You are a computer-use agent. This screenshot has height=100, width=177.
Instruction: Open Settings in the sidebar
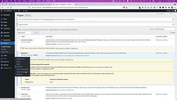coord(6,65)
